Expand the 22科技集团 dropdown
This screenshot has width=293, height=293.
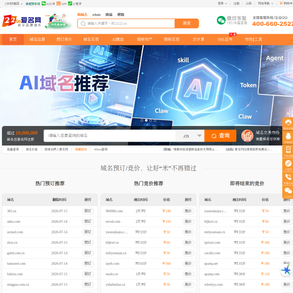click(14, 3)
